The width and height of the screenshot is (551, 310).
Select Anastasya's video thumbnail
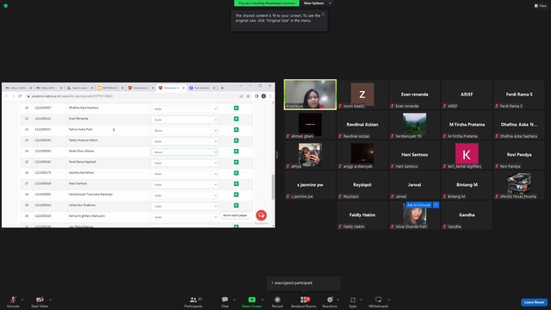tap(310, 95)
